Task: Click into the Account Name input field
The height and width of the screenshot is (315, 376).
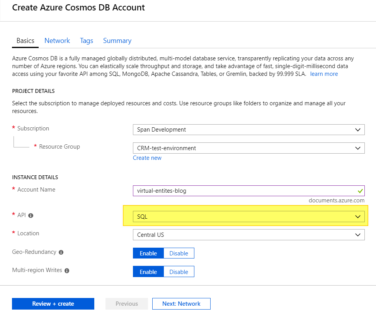Action: click(248, 191)
